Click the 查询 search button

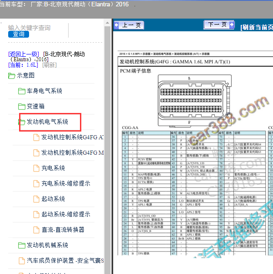[x=19, y=34]
